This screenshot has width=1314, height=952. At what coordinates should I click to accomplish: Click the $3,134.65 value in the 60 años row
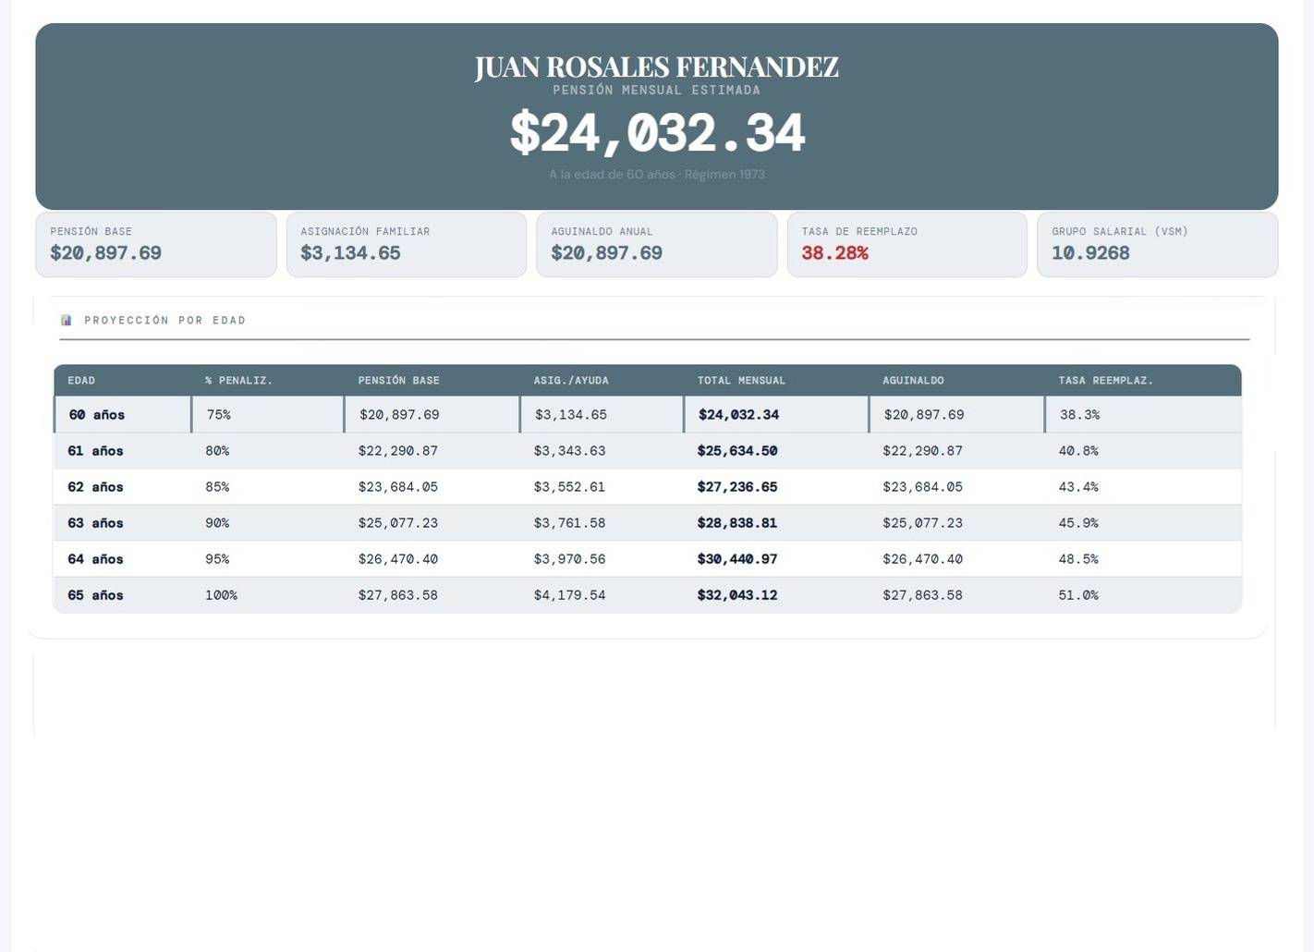click(x=571, y=415)
